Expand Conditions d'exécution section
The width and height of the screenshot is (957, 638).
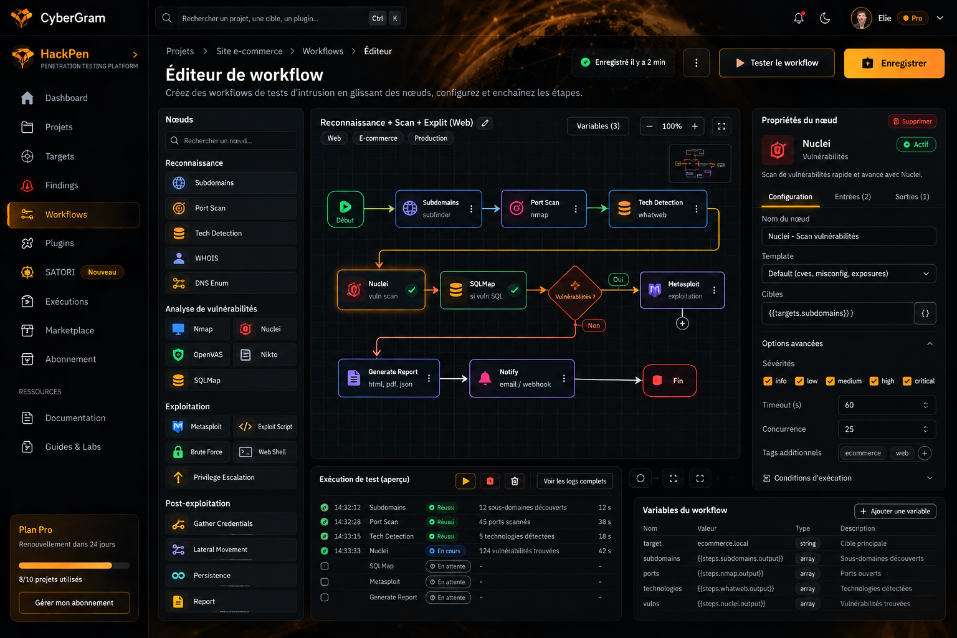click(930, 478)
